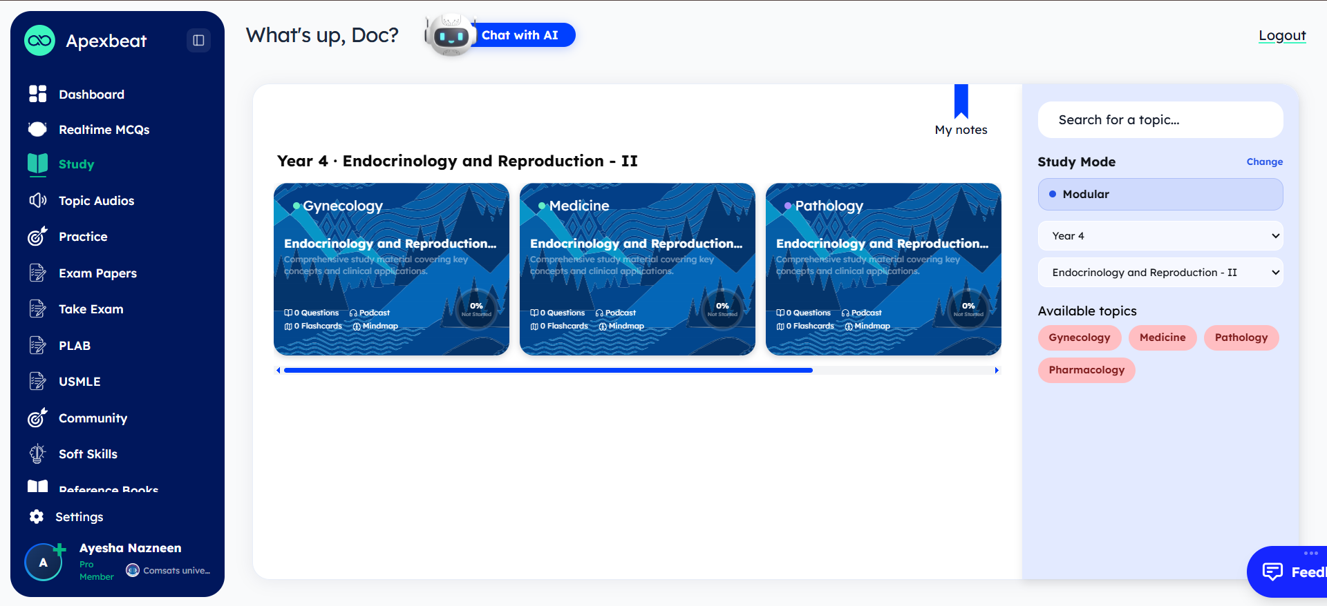Click the USMLE document icon
1327x606 pixels.
click(x=37, y=381)
